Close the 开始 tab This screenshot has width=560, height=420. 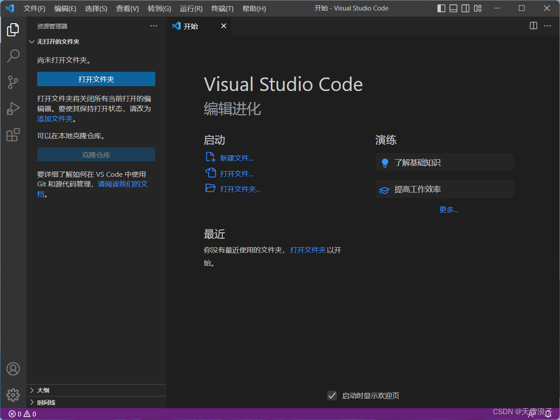coord(224,26)
